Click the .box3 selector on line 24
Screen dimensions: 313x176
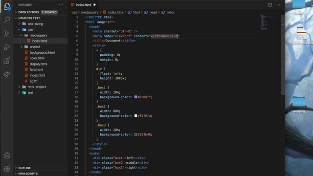pyautogui.click(x=101, y=125)
